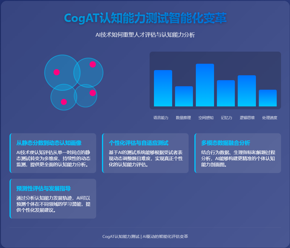
Task: Click paragraph starting 通过分析认知能力发展轨迹
Action: (53, 204)
